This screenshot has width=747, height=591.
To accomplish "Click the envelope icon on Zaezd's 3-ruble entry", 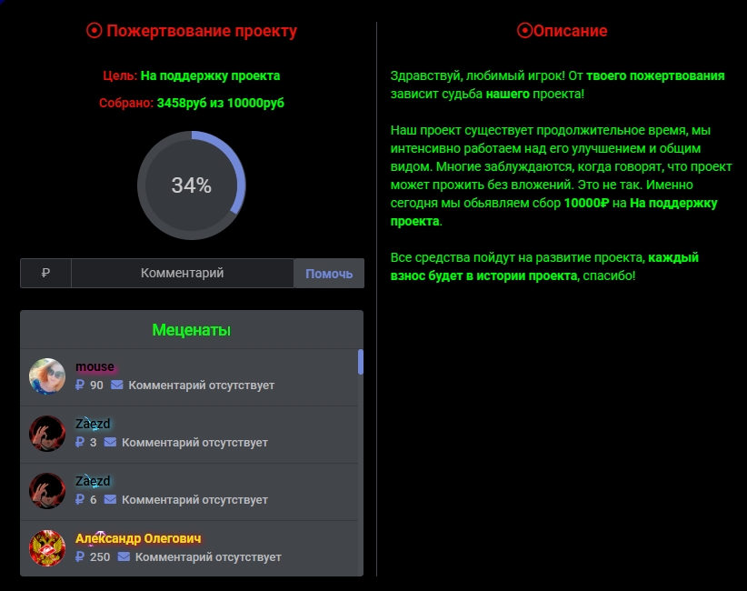I will [108, 442].
